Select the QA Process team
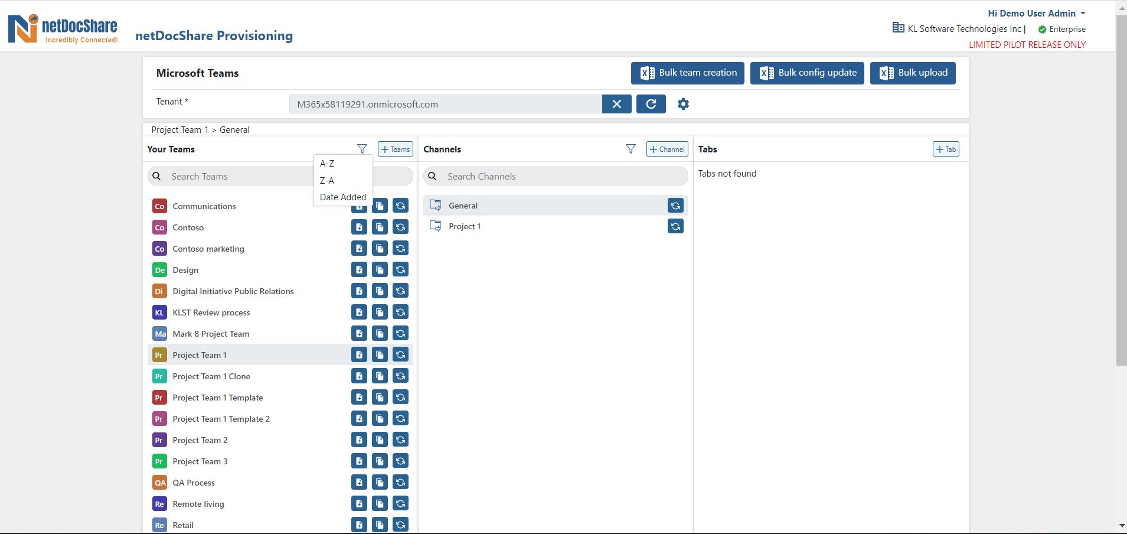This screenshot has width=1127, height=534. 194,483
